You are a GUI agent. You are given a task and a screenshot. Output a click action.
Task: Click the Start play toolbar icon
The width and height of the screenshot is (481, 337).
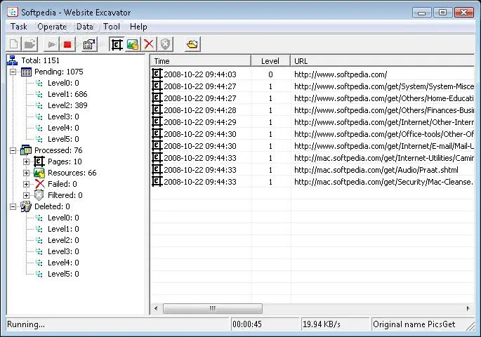(51, 44)
